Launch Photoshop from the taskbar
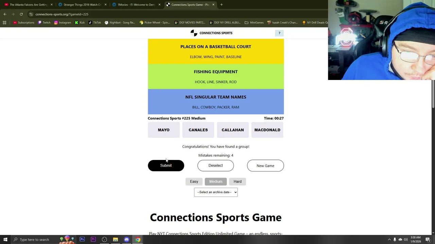The image size is (435, 244). tap(82, 240)
